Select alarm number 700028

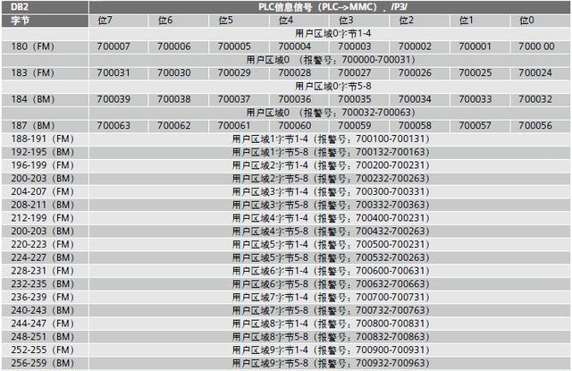click(294, 73)
